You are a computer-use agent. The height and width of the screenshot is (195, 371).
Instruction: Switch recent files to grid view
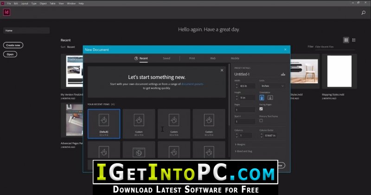coord(346,40)
